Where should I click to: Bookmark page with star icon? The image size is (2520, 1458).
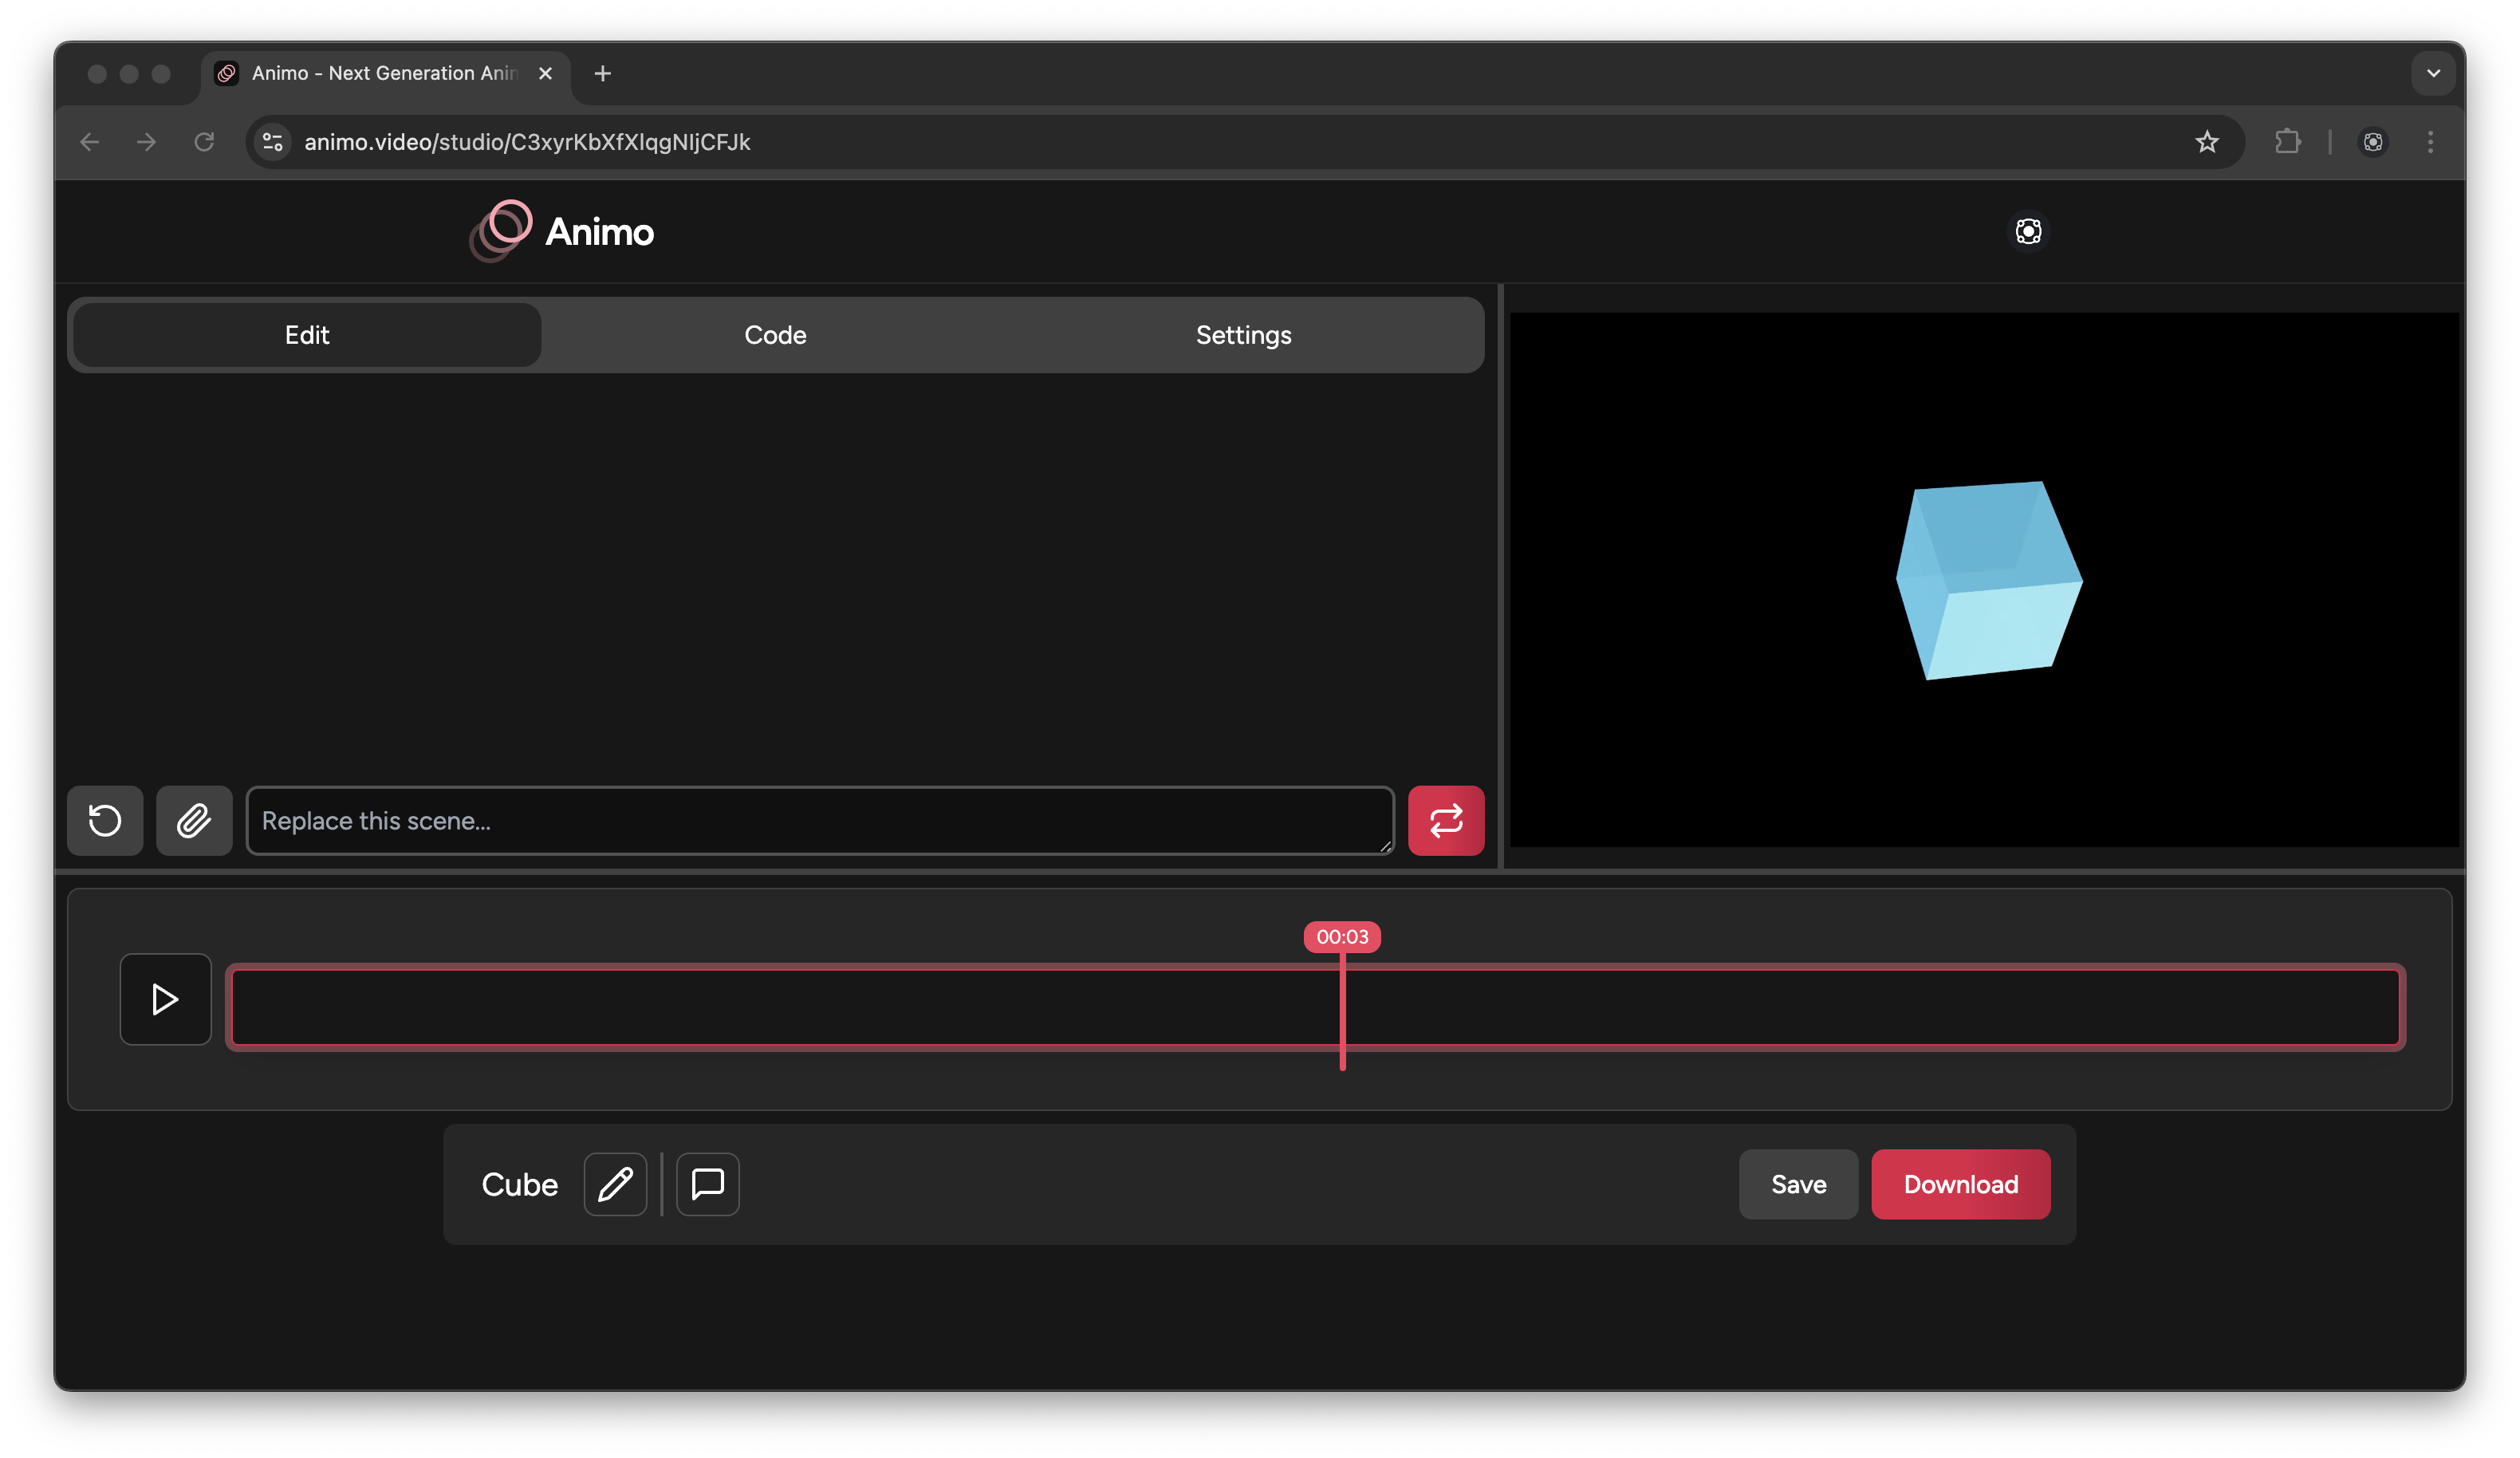tap(2207, 142)
